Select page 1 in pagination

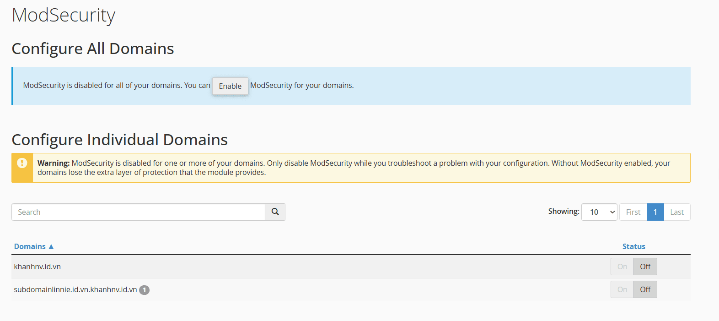[x=655, y=212]
